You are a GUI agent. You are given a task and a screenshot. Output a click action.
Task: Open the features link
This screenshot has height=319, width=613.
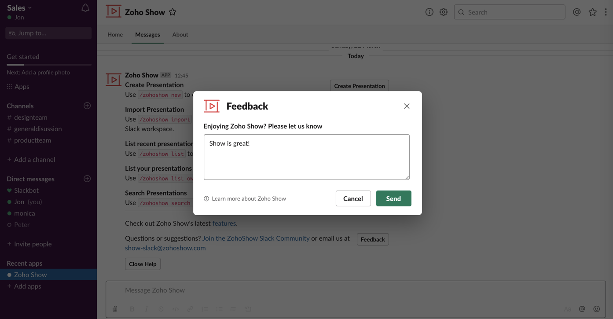coord(224,224)
